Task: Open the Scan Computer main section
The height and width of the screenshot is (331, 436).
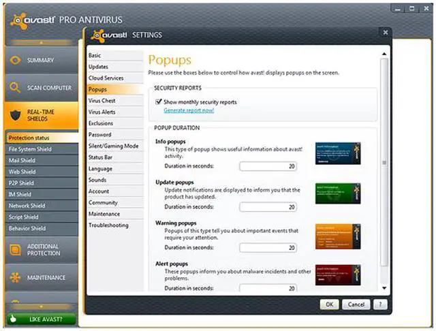Action: pos(42,88)
